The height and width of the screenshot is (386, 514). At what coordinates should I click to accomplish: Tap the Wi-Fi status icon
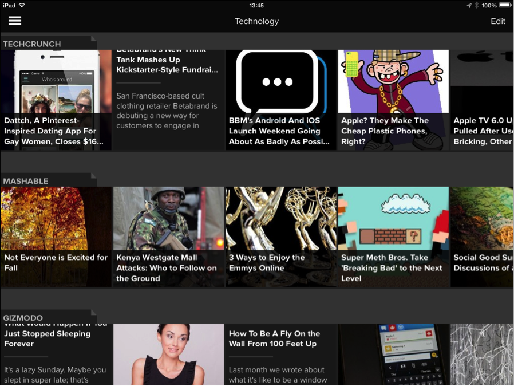(x=22, y=5)
